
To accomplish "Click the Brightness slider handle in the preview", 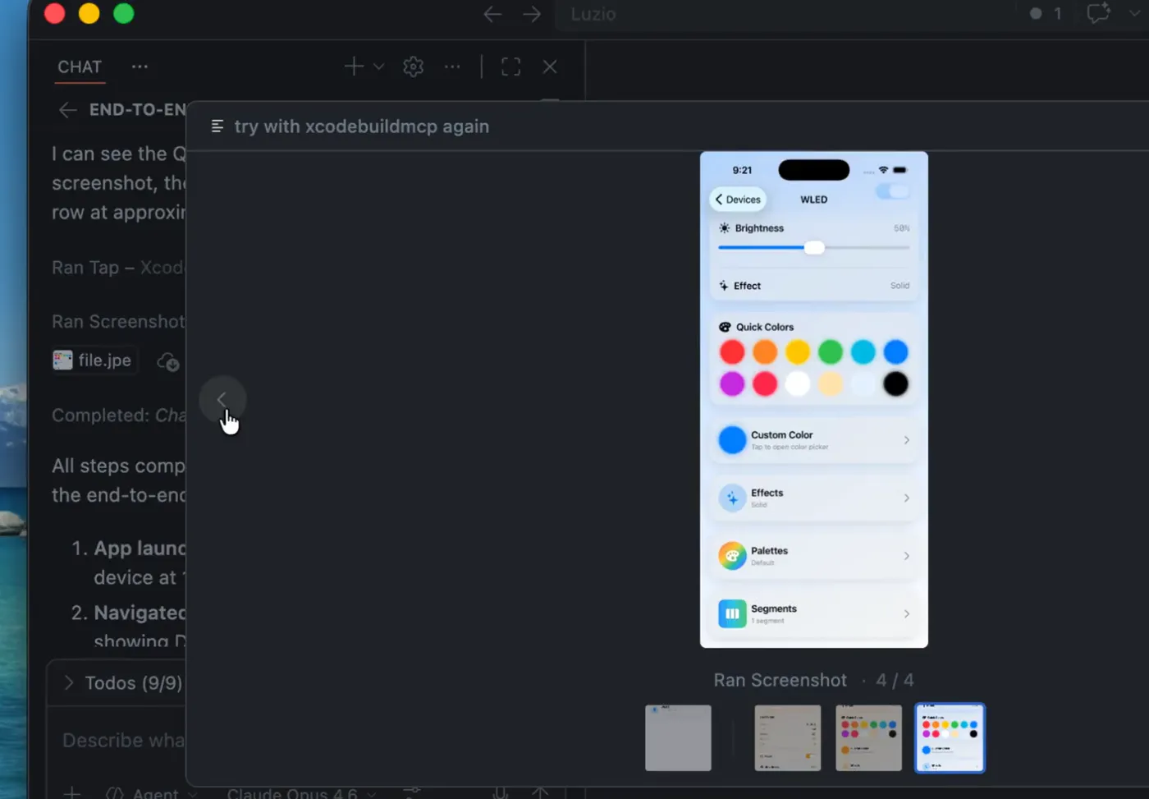I will pos(814,248).
